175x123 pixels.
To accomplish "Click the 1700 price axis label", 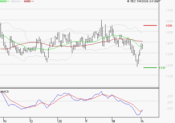I will (x=169, y=11).
